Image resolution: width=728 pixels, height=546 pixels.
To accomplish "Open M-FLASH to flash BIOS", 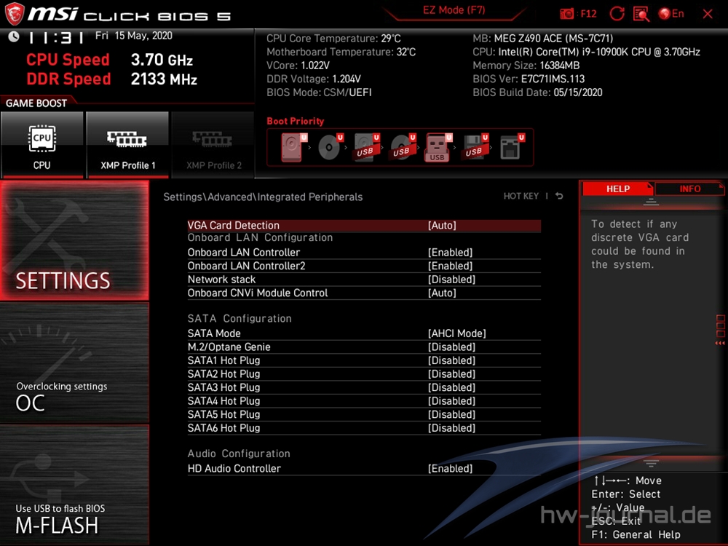I will [x=74, y=485].
